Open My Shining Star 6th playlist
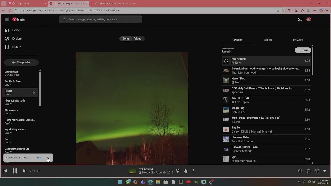 [x=20, y=131]
